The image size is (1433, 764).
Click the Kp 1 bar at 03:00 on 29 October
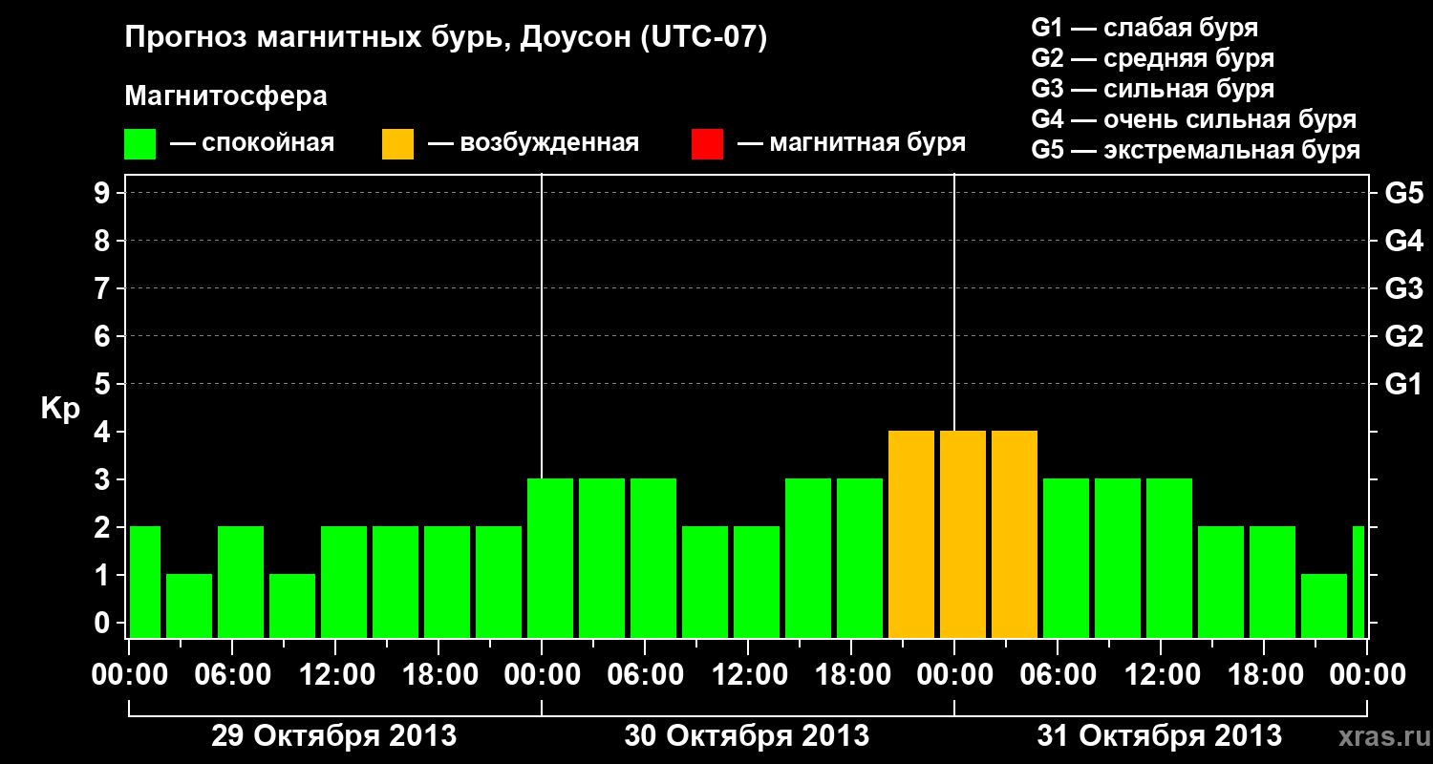pyautogui.click(x=189, y=605)
